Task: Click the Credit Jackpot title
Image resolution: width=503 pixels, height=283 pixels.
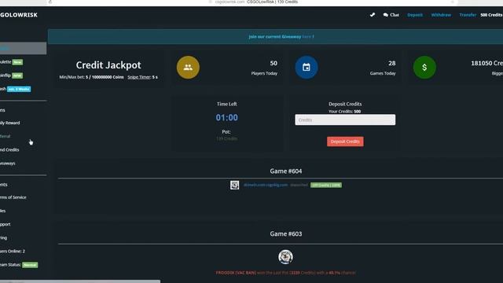Action: click(x=108, y=65)
